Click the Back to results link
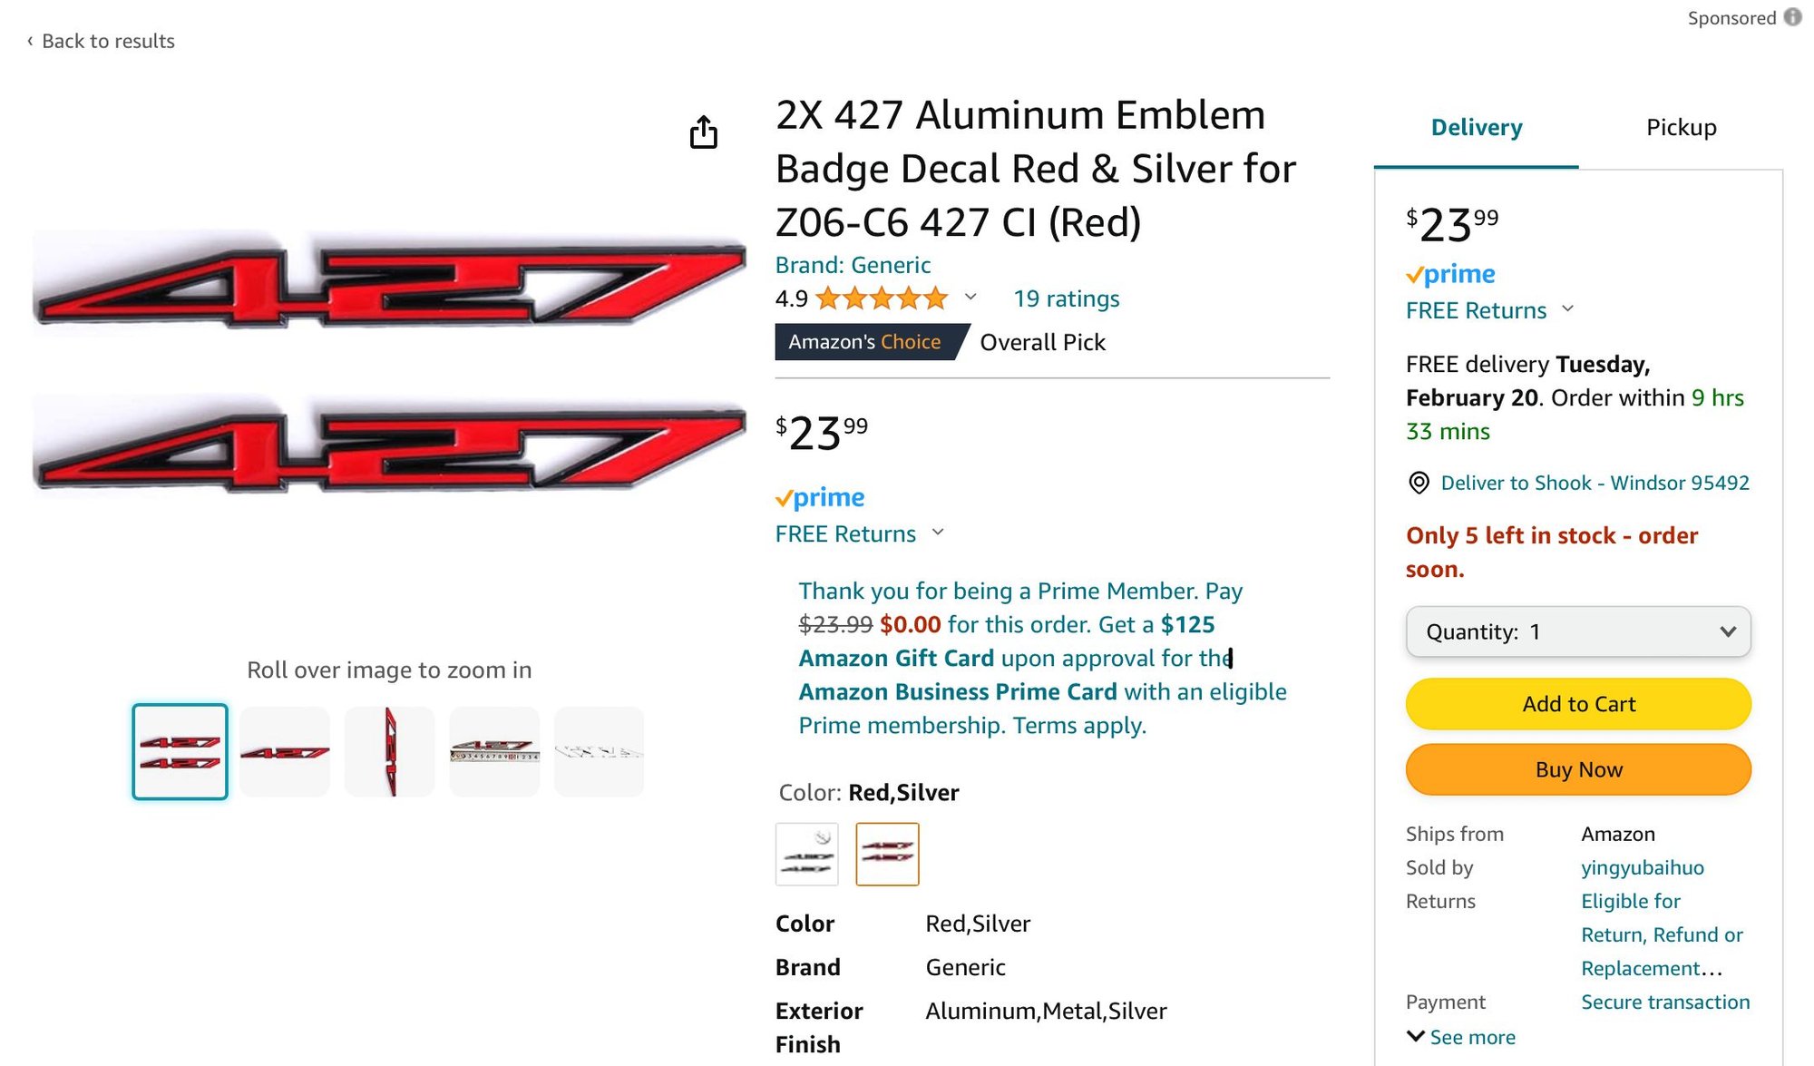The height and width of the screenshot is (1066, 1814). point(101,41)
